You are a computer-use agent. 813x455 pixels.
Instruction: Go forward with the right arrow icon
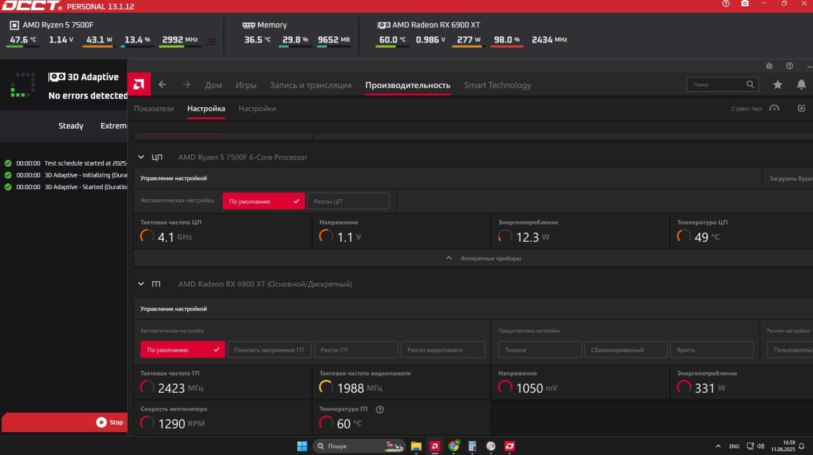187,84
